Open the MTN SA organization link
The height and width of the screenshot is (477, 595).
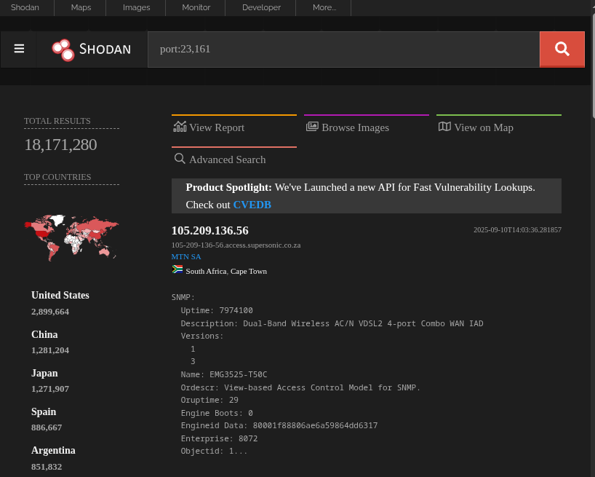(x=186, y=257)
